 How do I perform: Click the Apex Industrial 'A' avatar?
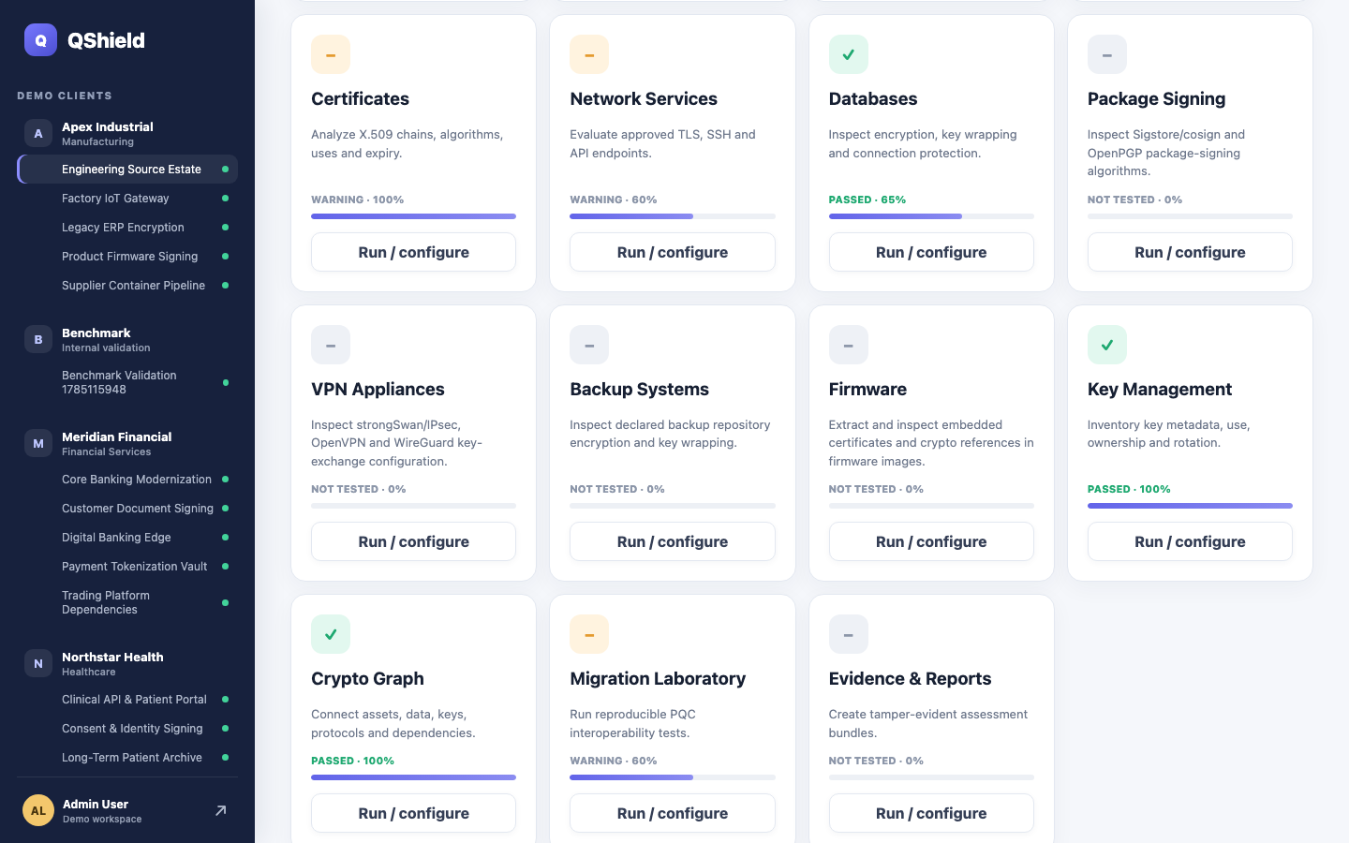pos(38,133)
